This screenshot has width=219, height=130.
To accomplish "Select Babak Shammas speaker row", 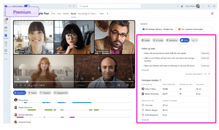I will click(x=73, y=108).
